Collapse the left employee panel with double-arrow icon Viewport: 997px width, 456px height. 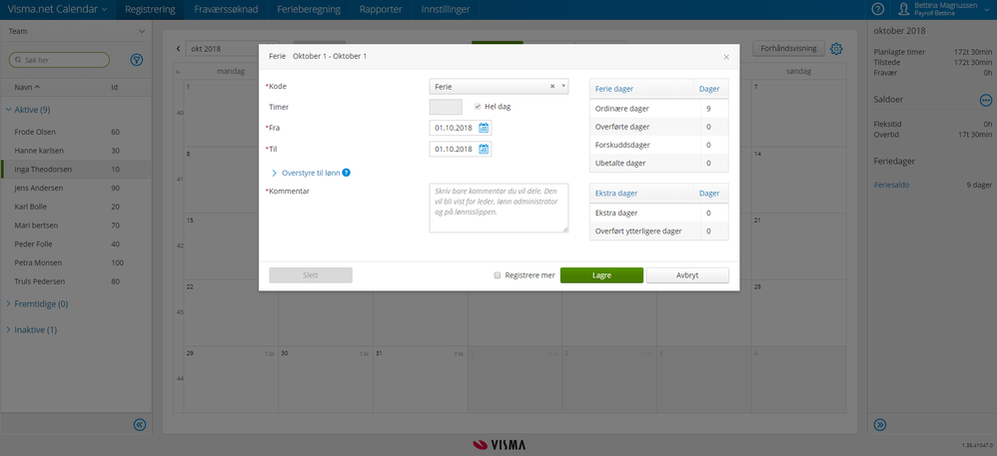coord(140,425)
